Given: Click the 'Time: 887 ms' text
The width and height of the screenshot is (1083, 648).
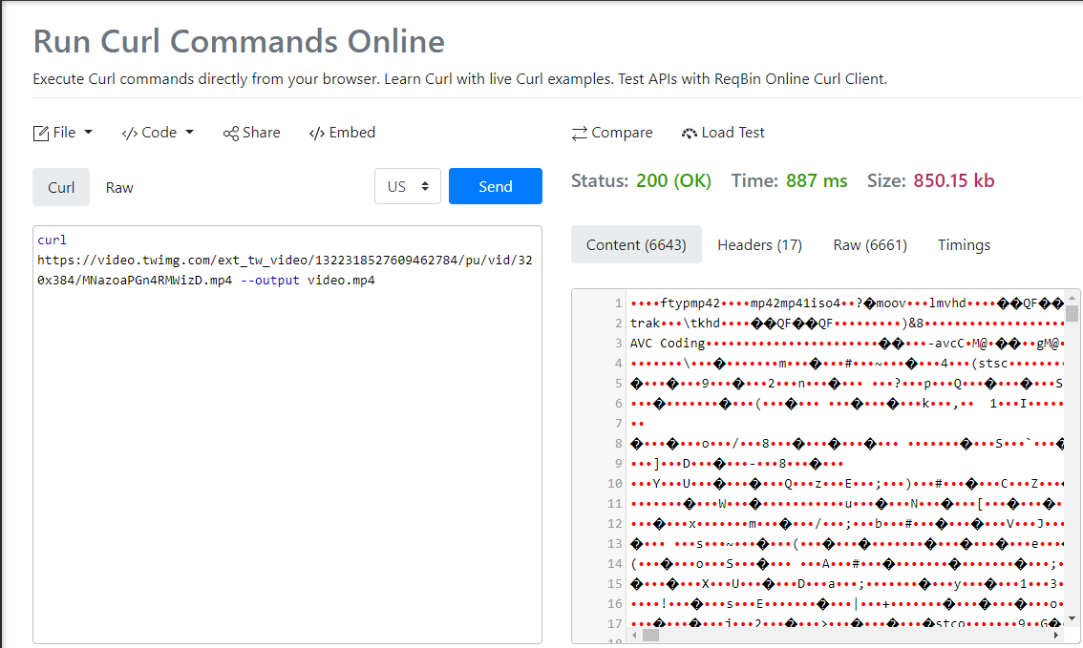Looking at the screenshot, I should [790, 180].
